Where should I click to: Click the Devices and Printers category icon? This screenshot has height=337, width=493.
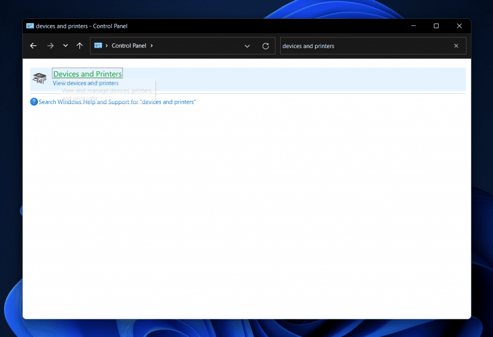tap(39, 77)
